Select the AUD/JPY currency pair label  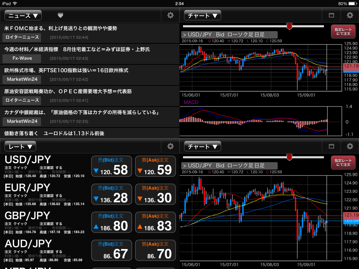click(28, 244)
